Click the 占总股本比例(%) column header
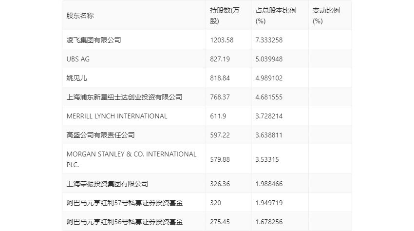 tap(276, 16)
